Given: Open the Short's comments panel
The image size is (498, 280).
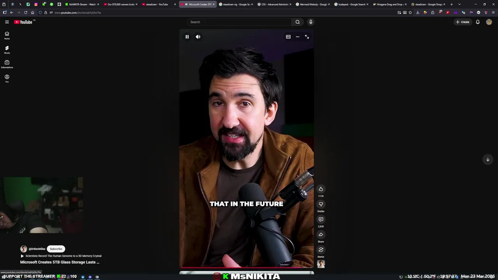Looking at the screenshot, I should 321,219.
